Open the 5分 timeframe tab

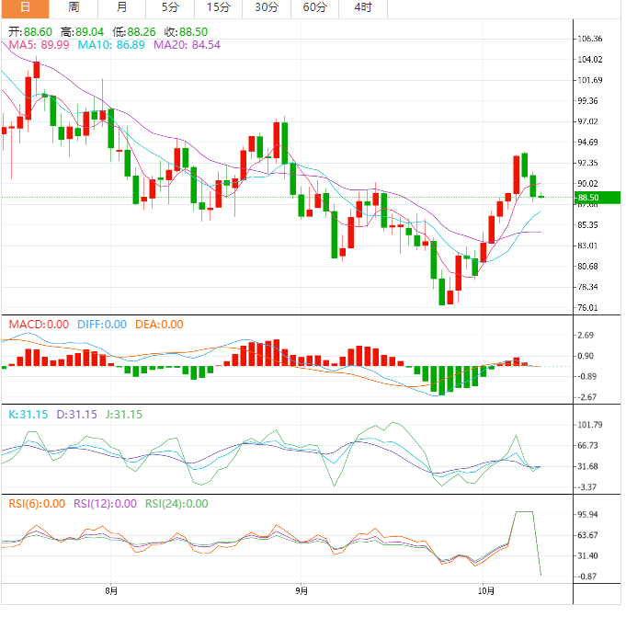point(170,8)
